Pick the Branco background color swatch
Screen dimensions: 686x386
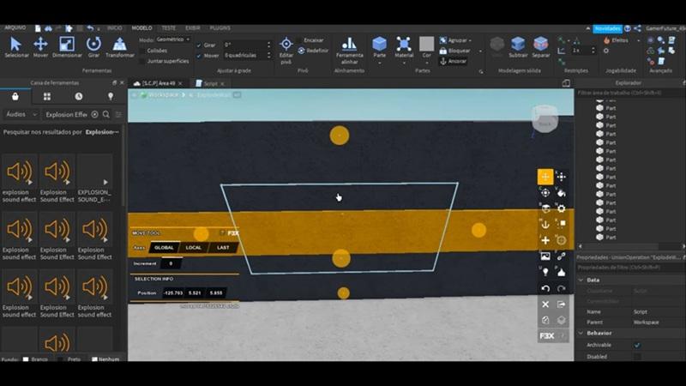pyautogui.click(x=26, y=359)
